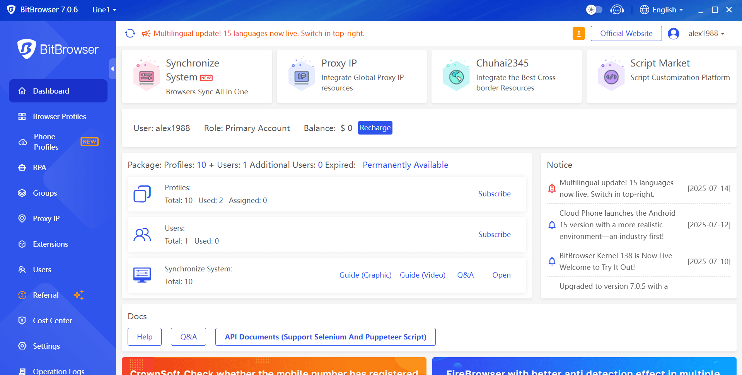The width and height of the screenshot is (742, 375).
Task: Open the customer support chat icon
Action: (x=617, y=10)
